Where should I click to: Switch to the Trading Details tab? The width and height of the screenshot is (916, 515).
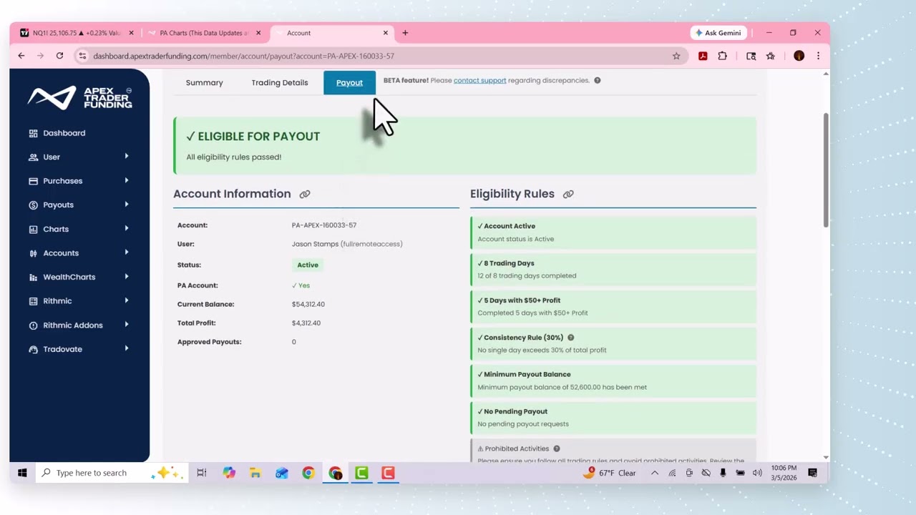click(x=280, y=82)
